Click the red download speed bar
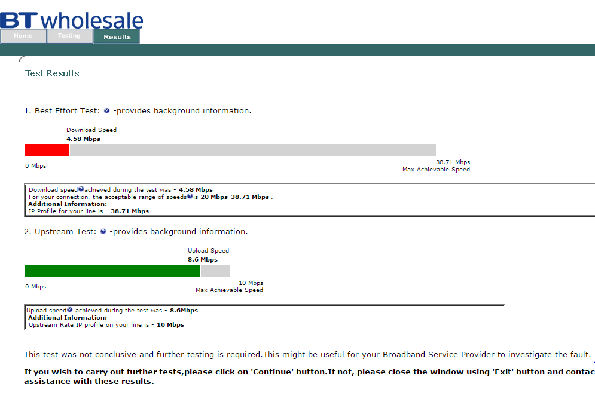The width and height of the screenshot is (595, 396). pos(47,150)
